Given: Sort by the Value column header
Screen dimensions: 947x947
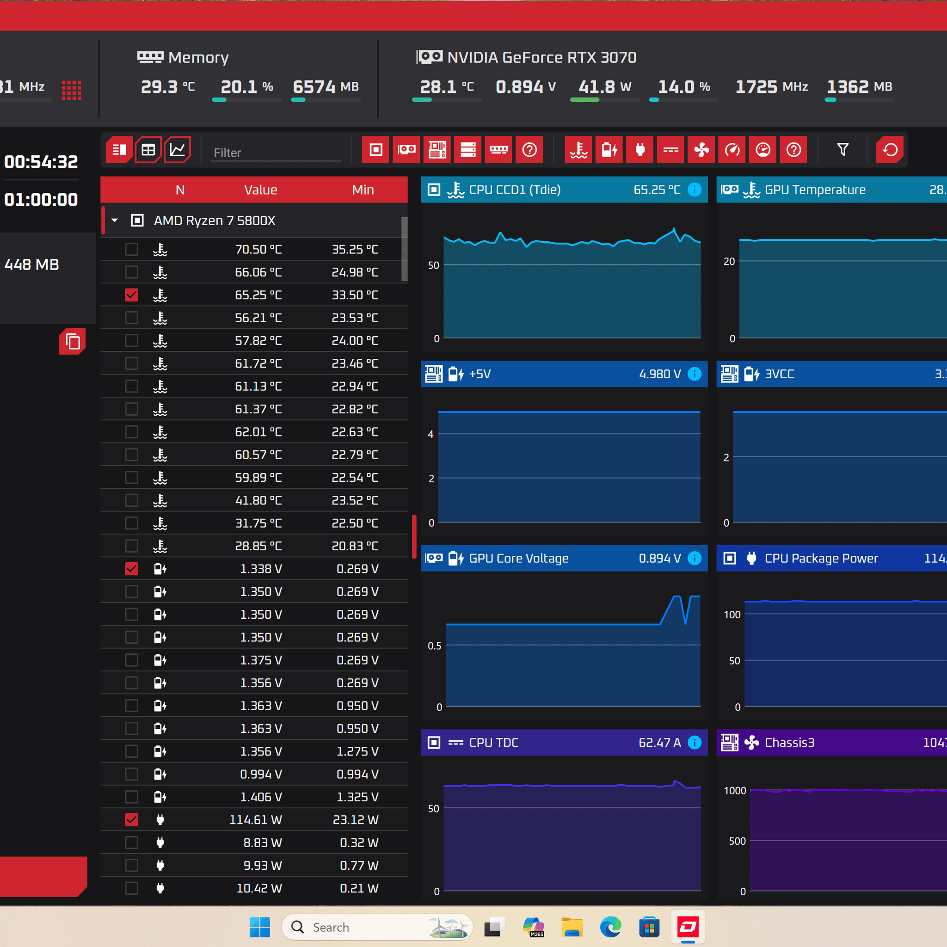Looking at the screenshot, I should click(x=261, y=190).
